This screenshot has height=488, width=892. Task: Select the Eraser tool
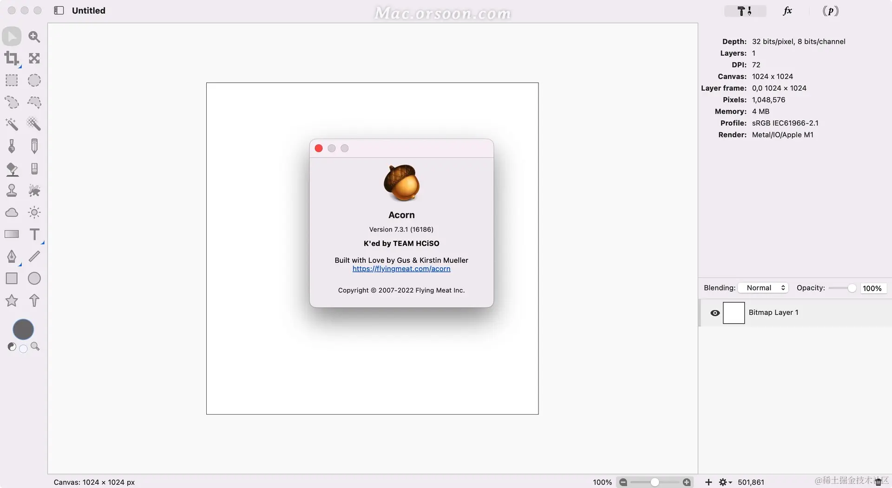[x=34, y=169]
